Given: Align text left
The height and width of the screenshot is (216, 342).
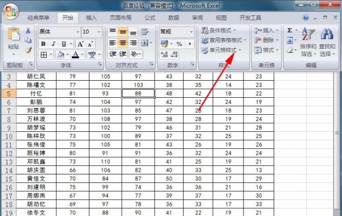Looking at the screenshot, I should click(112, 43).
